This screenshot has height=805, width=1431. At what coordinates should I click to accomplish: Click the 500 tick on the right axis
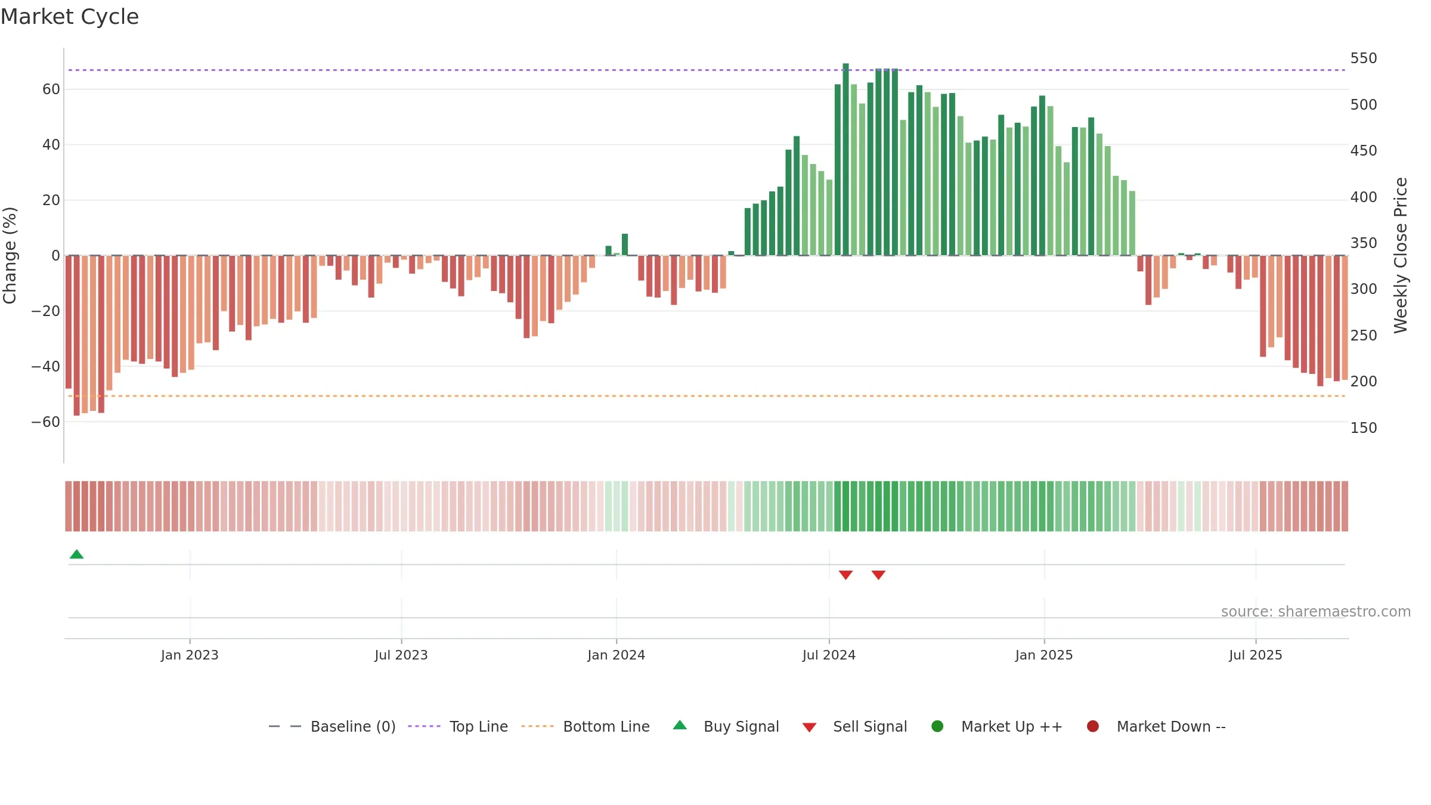[1364, 105]
